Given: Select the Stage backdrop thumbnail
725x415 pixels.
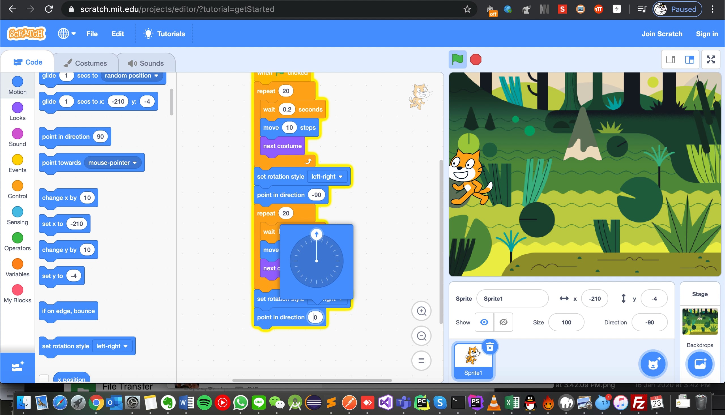Looking at the screenshot, I should coord(700,321).
